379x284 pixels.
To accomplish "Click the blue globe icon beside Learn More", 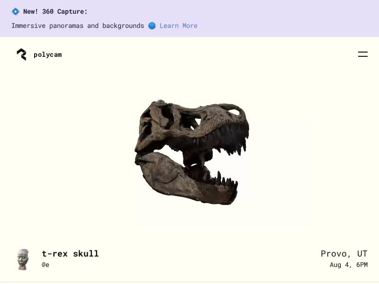I will coord(152,26).
